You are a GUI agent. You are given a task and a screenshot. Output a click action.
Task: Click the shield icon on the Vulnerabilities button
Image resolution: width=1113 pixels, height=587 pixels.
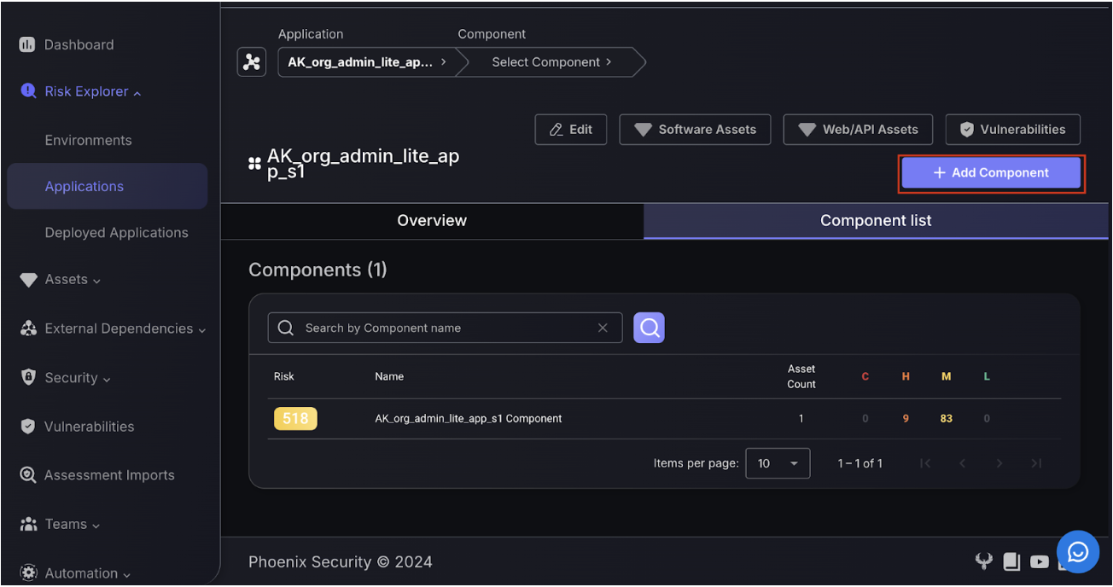click(967, 130)
